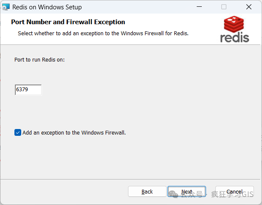This screenshot has width=262, height=205.
Task: Click the maximize button in the title bar
Action: 224,7
